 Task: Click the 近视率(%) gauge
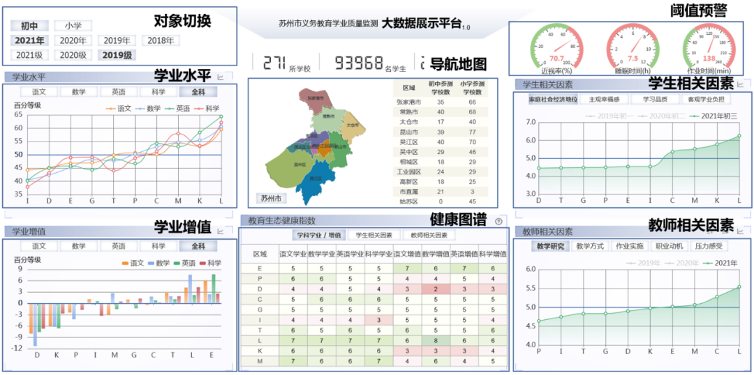click(557, 49)
